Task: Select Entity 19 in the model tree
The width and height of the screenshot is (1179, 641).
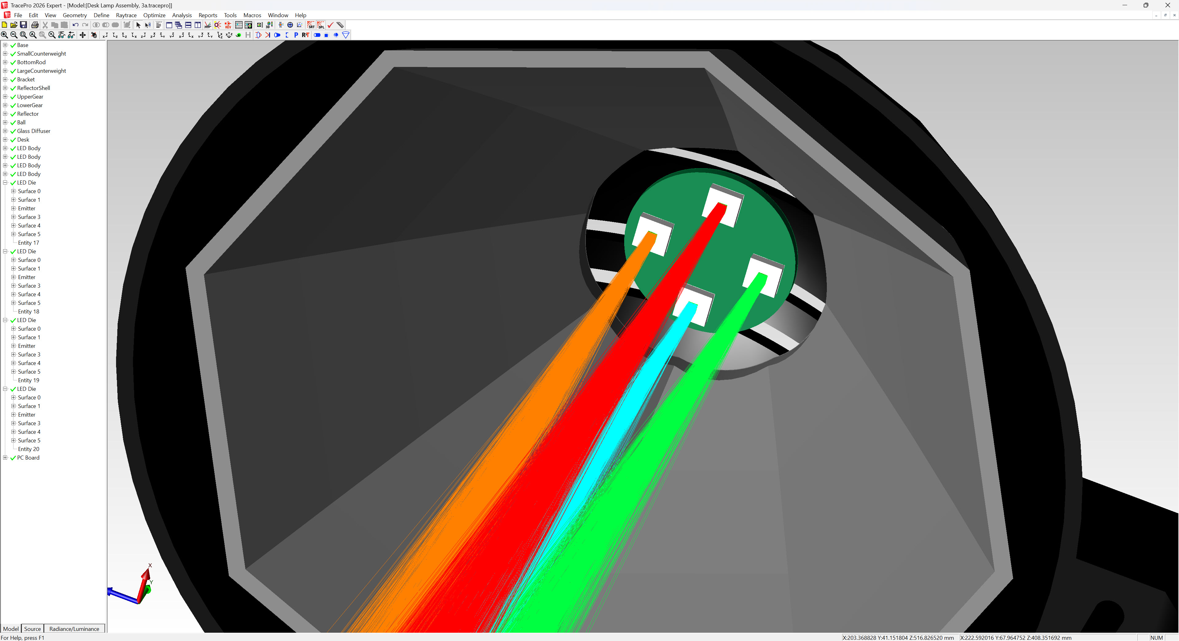Action: coord(28,380)
